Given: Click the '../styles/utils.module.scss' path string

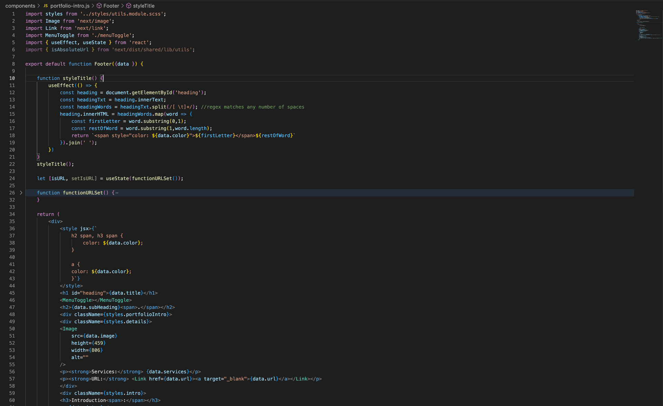Looking at the screenshot, I should [122, 14].
